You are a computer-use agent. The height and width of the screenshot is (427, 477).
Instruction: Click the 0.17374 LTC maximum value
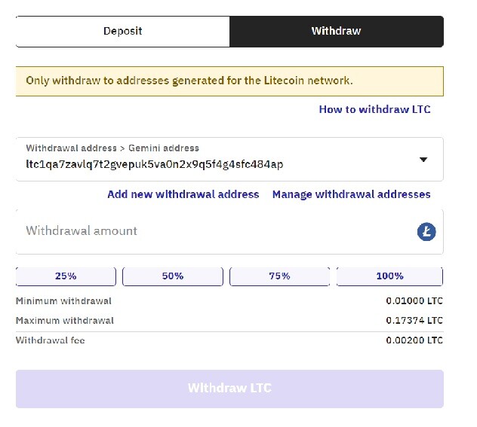point(414,321)
